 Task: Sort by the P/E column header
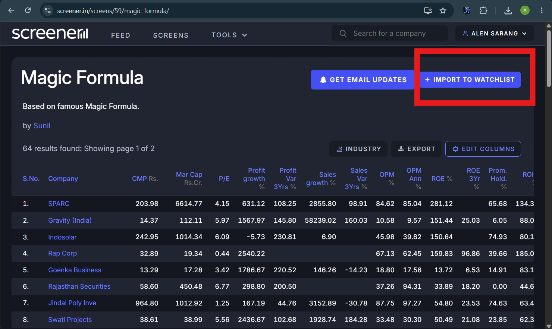224,179
